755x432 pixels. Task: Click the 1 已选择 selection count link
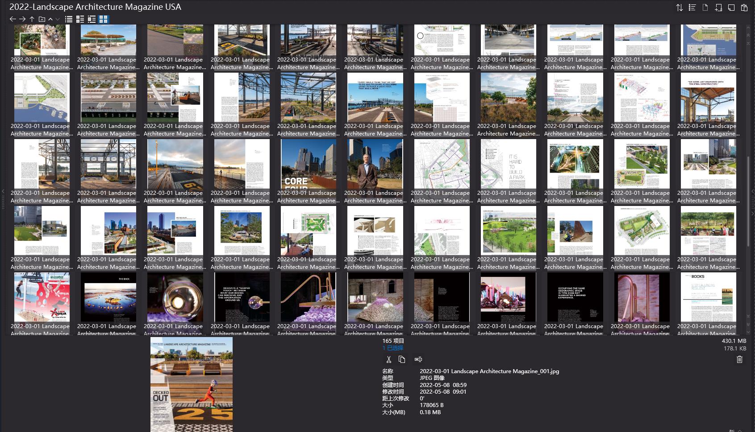click(393, 348)
